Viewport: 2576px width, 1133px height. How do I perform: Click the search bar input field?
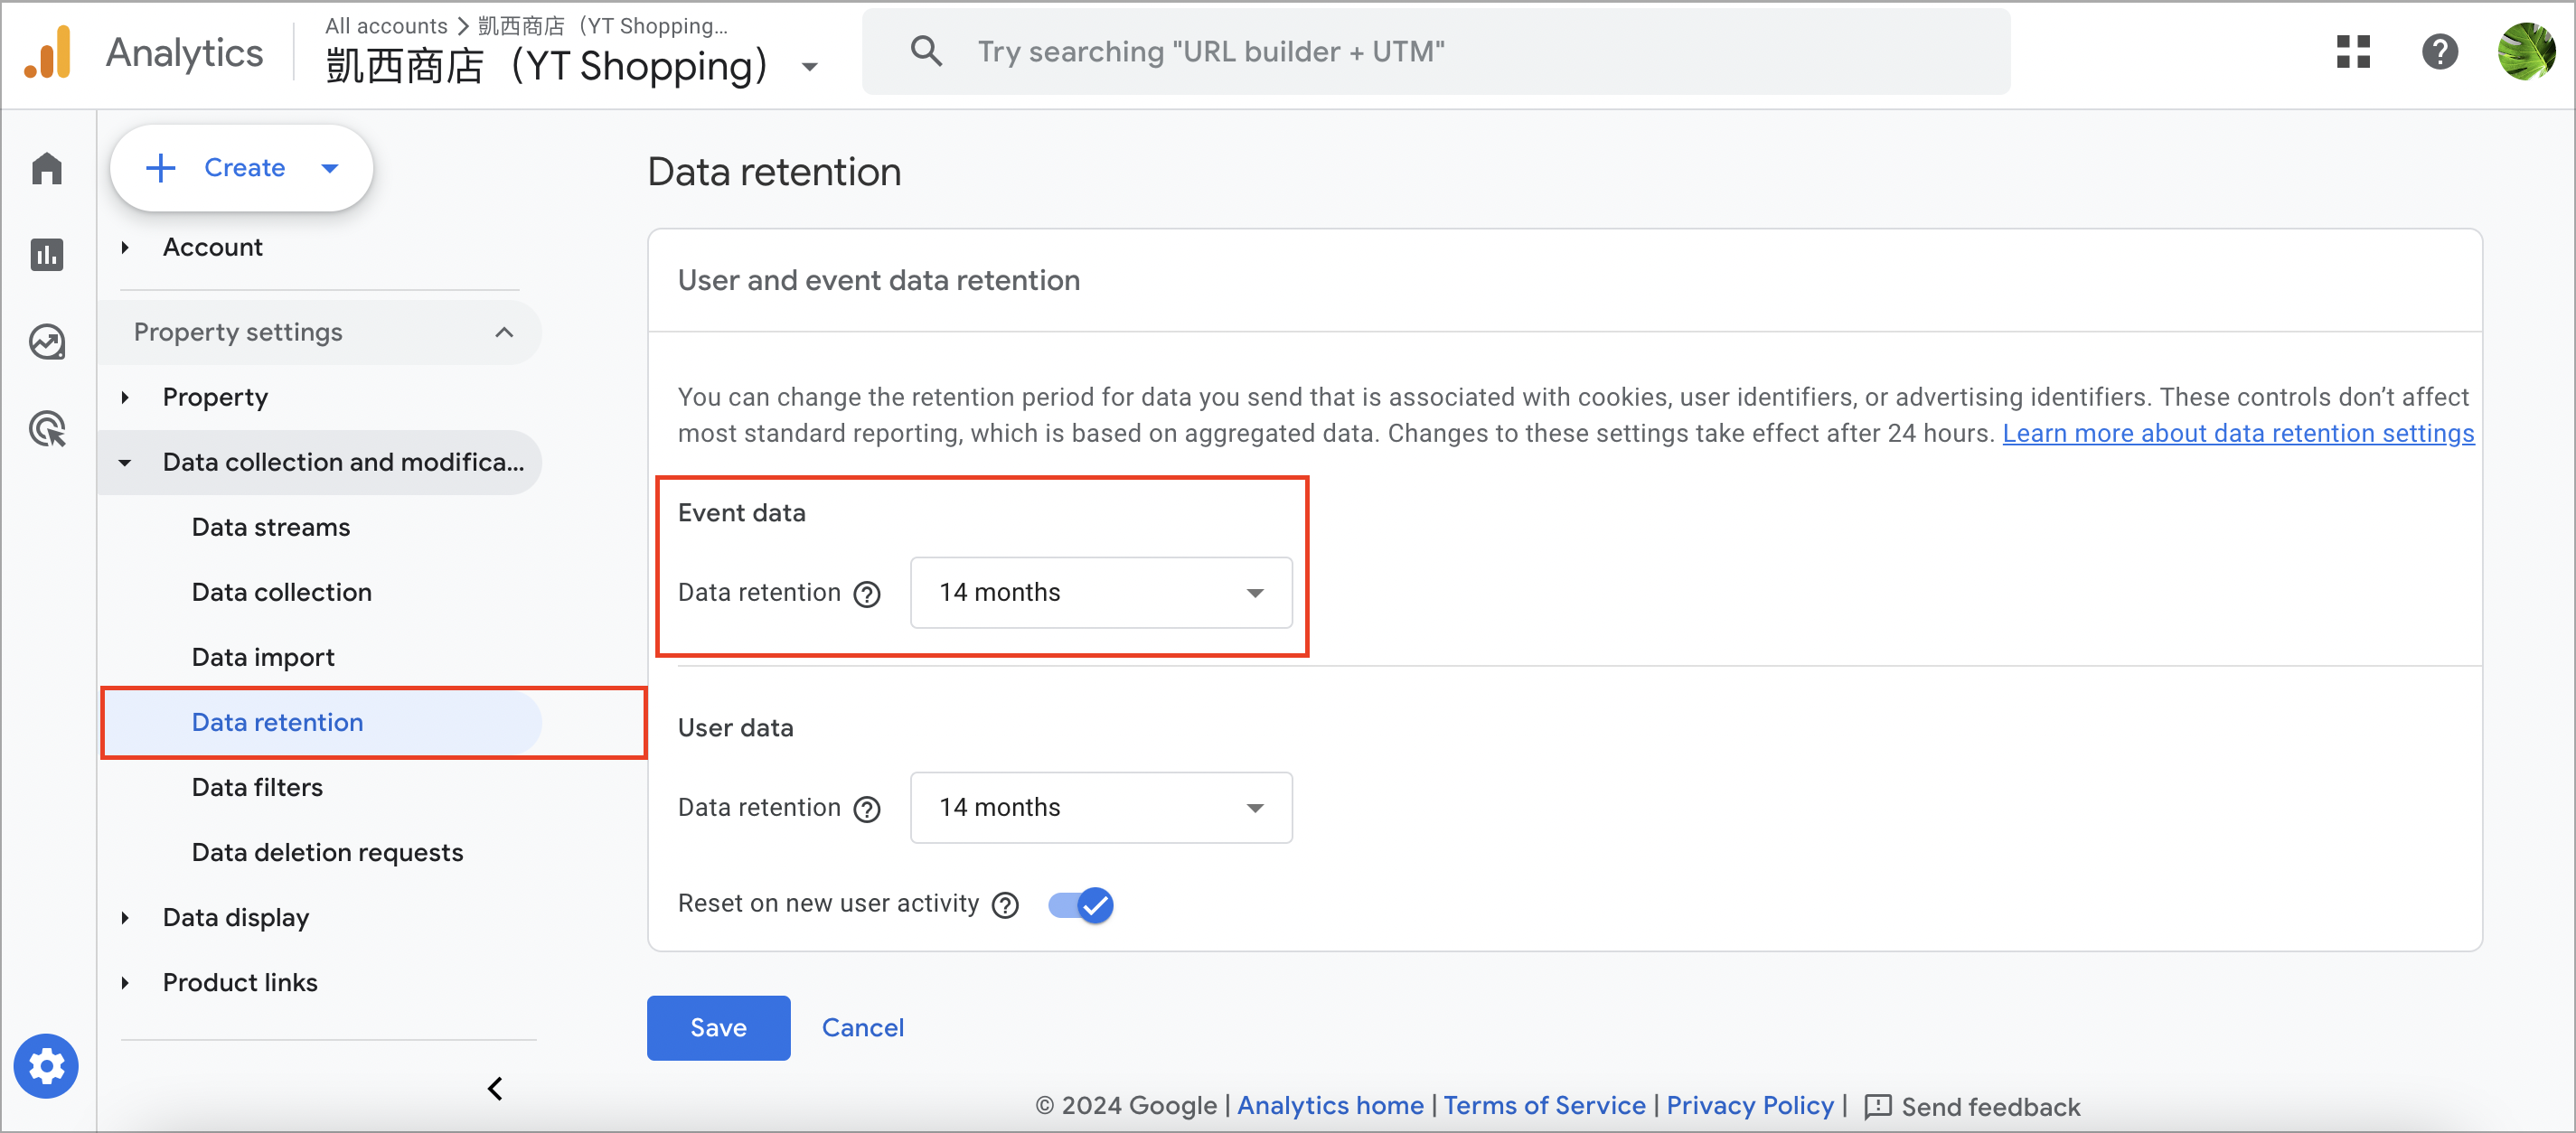(x=1436, y=52)
